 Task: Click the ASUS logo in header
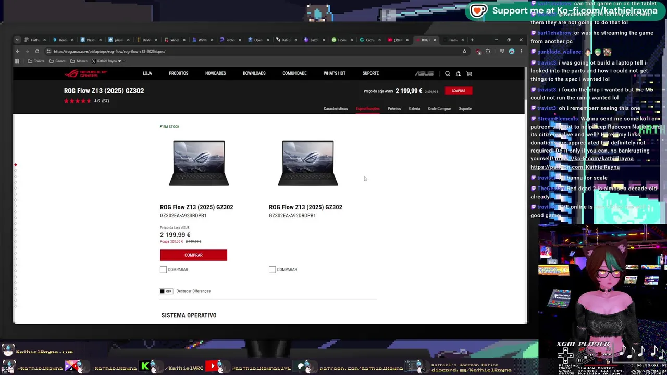(x=424, y=73)
